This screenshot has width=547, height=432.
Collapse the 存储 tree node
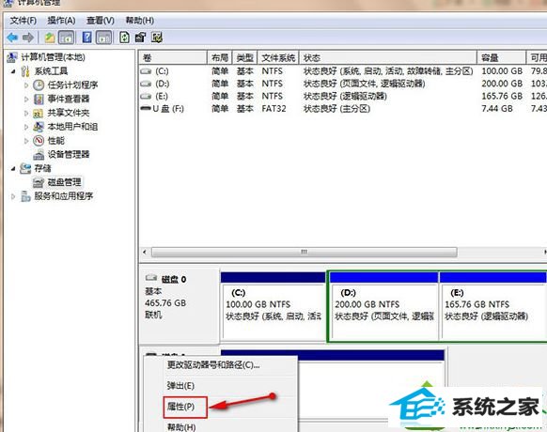pyautogui.click(x=13, y=169)
